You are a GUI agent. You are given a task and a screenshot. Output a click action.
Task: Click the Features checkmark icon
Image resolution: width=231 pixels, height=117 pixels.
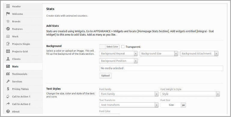(8, 29)
